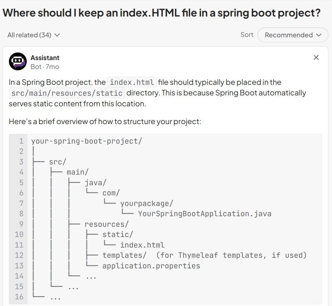Click the Thymeleaf templates comment text
Screen dimensions: 332x306
[x=231, y=255]
